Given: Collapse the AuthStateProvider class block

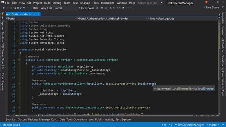Looking at the screenshot, I should [x=19, y=60].
